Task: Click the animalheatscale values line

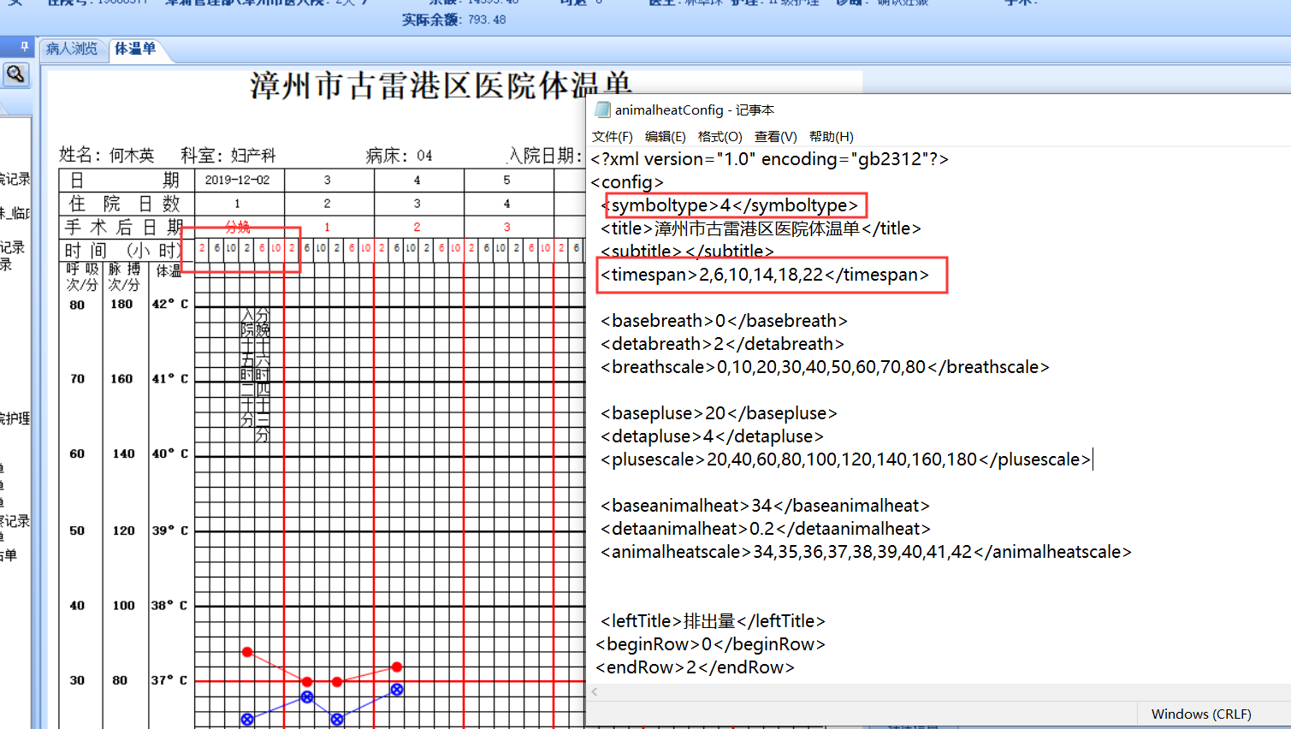Action: pos(866,552)
